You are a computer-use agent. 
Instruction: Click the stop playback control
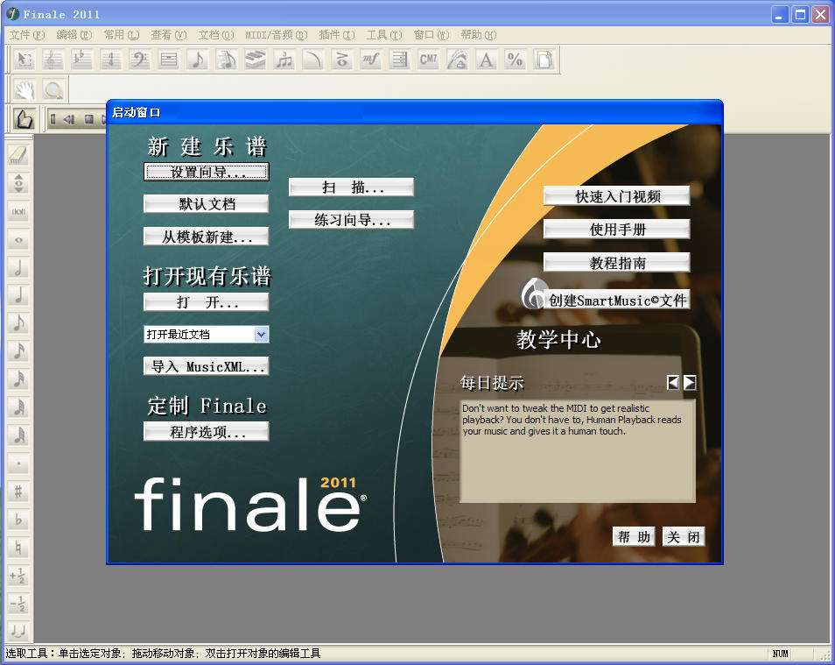[x=89, y=119]
